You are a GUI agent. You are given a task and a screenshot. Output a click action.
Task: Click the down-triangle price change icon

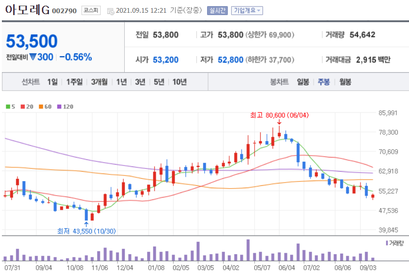(33, 57)
